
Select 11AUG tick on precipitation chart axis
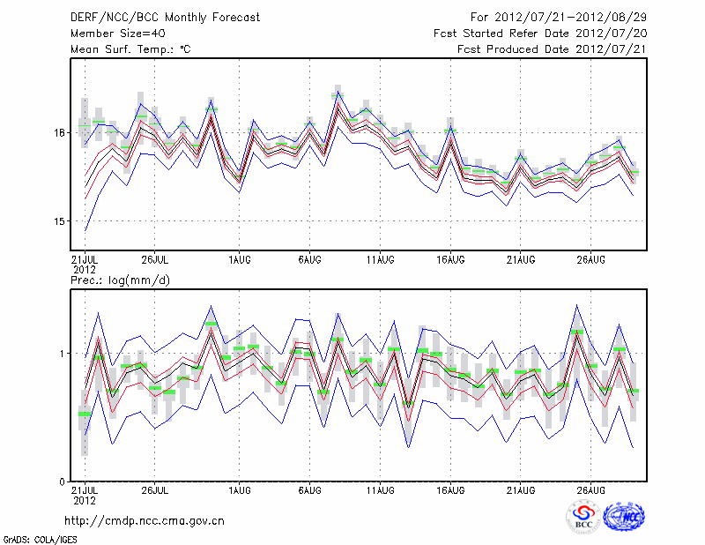click(x=380, y=489)
